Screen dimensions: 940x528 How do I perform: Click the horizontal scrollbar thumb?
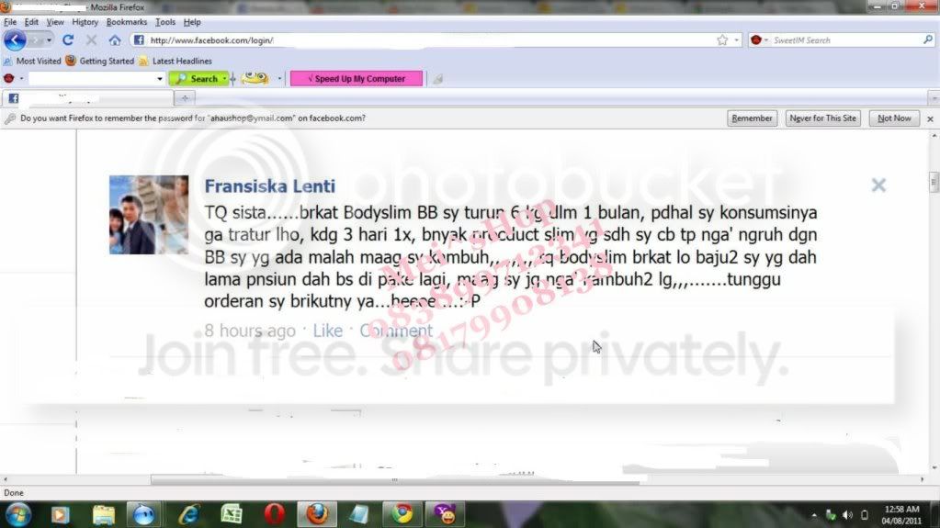click(x=396, y=479)
